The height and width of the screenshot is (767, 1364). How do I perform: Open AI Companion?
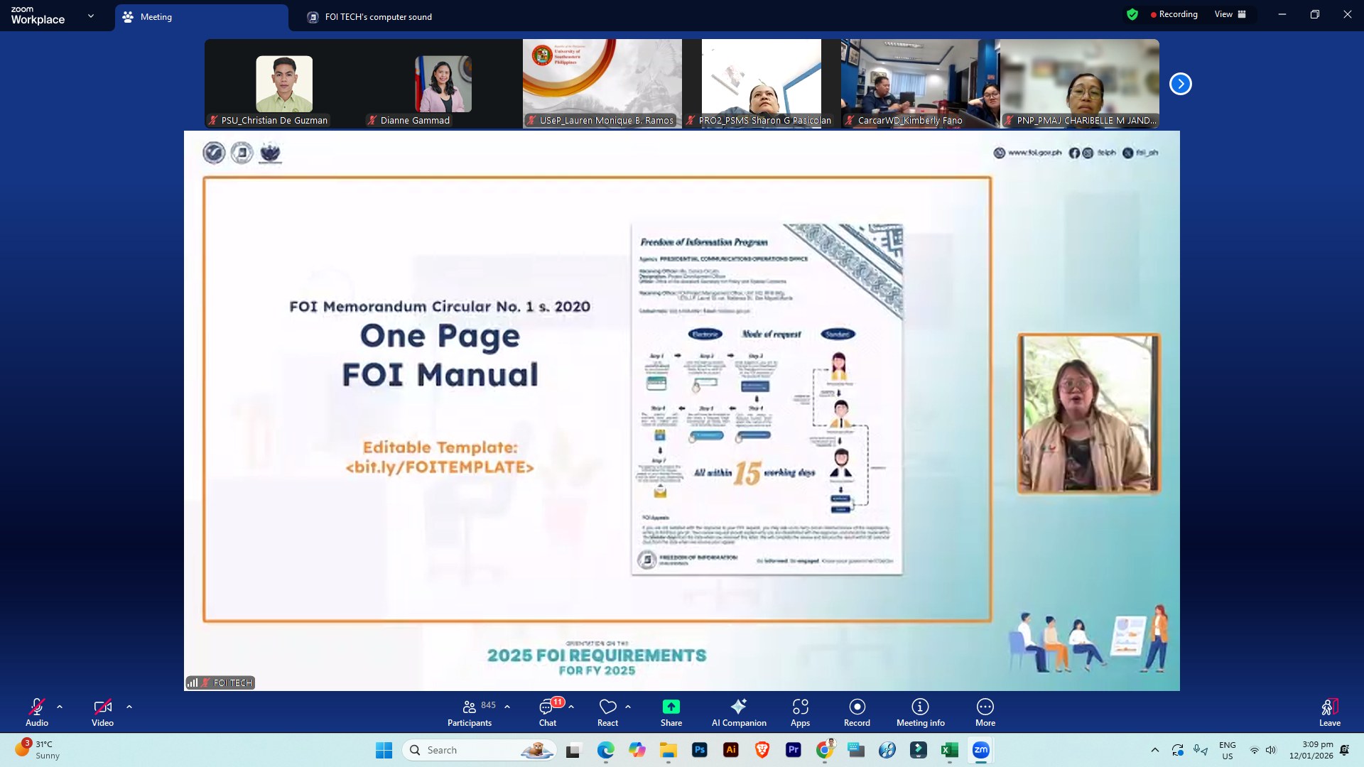click(x=739, y=712)
